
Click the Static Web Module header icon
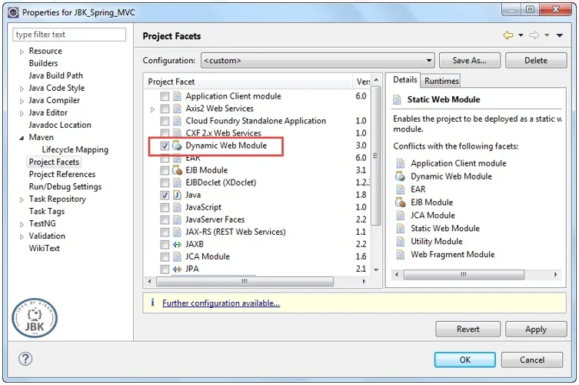click(x=397, y=99)
